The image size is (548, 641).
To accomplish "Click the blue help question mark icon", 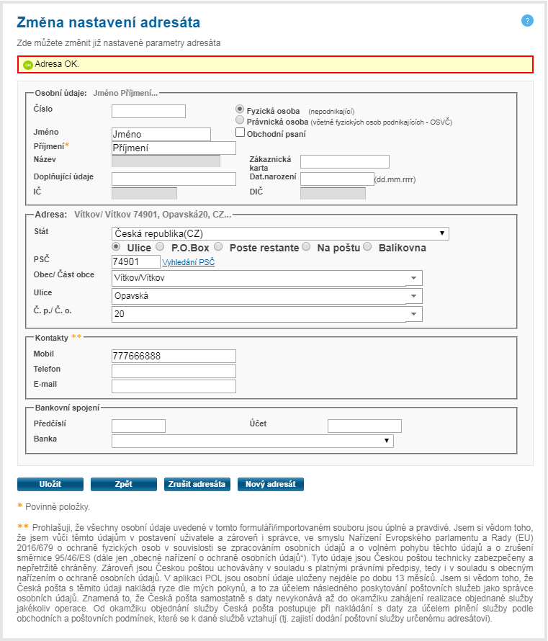I will 527,21.
